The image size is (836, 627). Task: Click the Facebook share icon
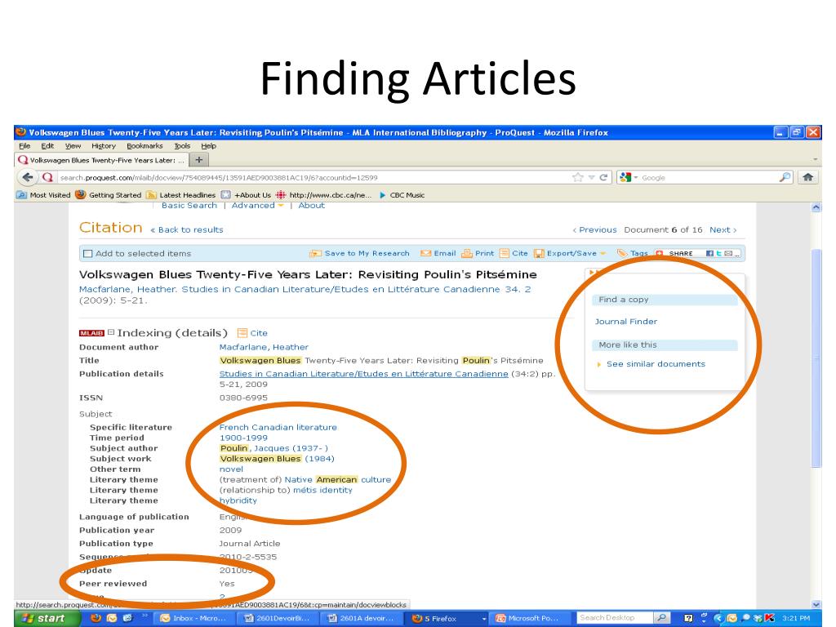point(709,253)
